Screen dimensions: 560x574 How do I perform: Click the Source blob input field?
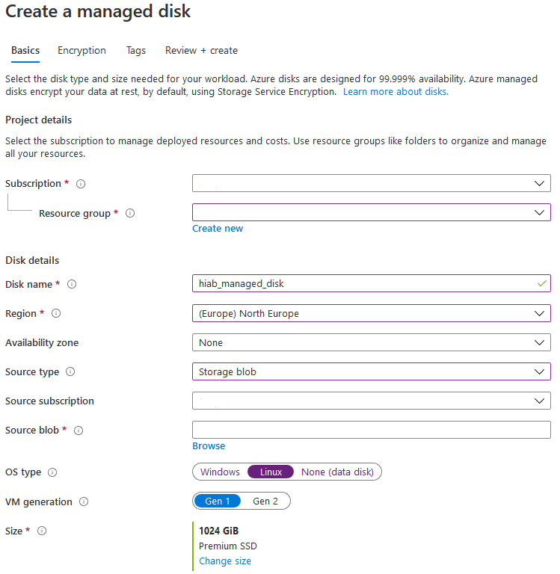(371, 430)
